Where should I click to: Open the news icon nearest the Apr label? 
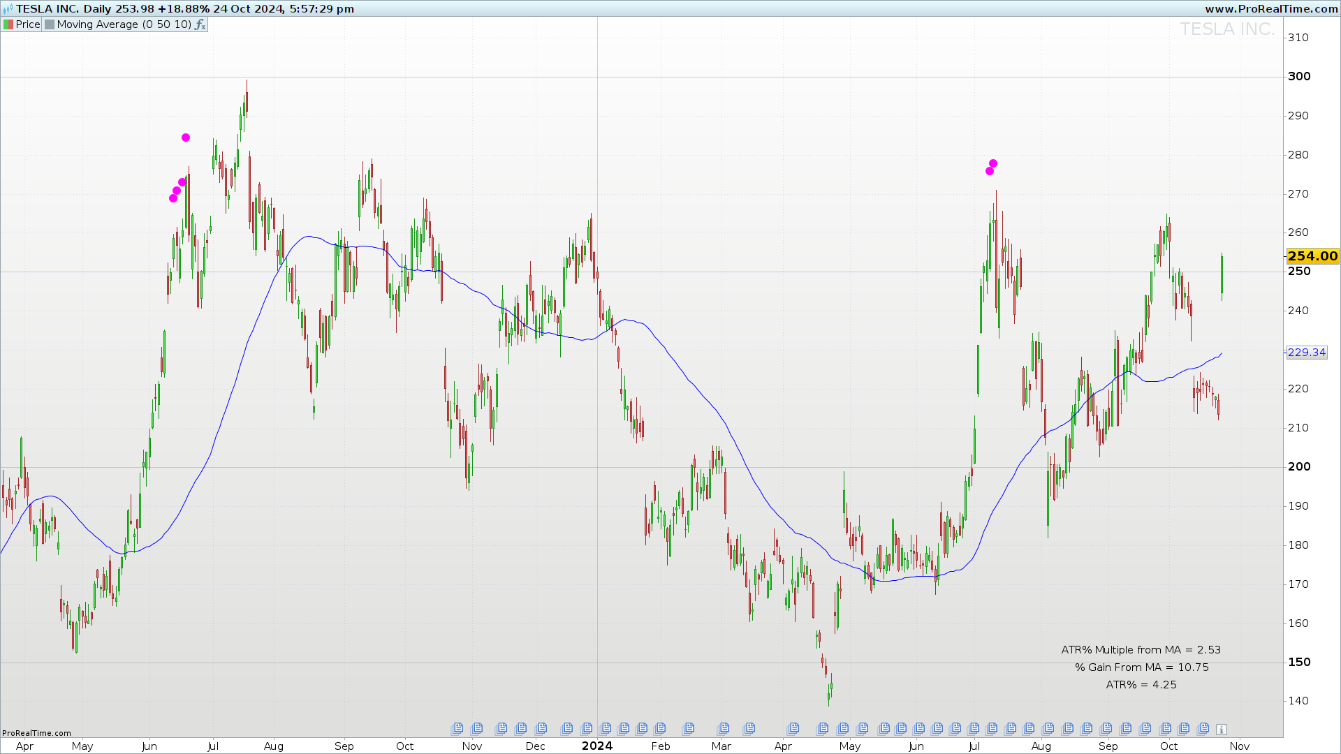793,728
